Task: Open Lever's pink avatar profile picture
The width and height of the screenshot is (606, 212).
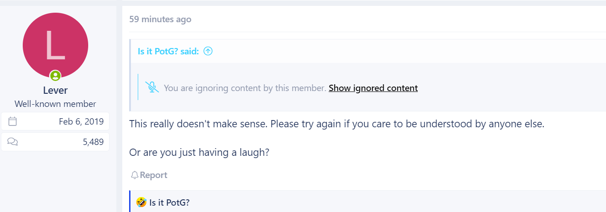Action: 55,45
